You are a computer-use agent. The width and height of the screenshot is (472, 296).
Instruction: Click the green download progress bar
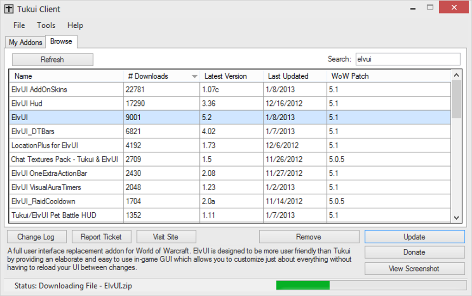pos(303,285)
